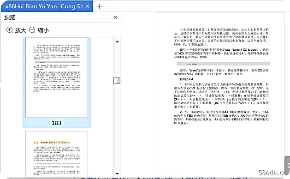The height and width of the screenshot is (179, 290).
Task: Click the 放大 zoom-in magnifier icon
Action: point(9,30)
